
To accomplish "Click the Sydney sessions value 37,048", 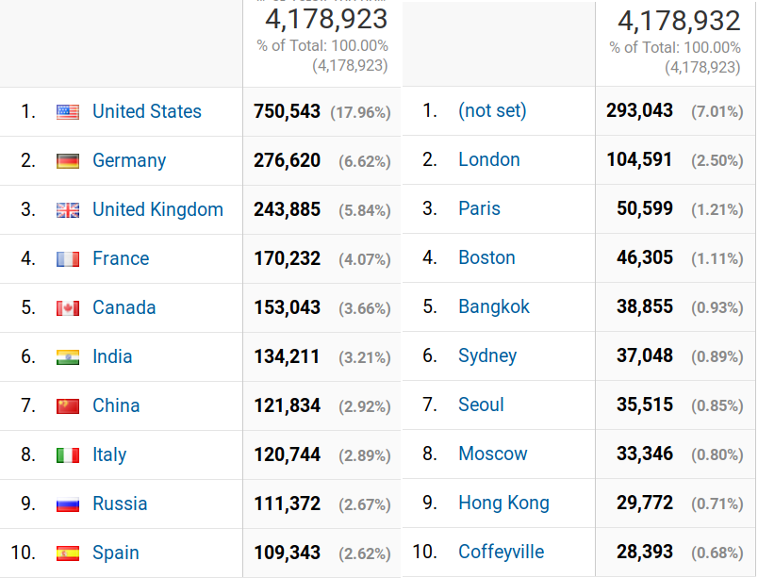I will click(645, 355).
